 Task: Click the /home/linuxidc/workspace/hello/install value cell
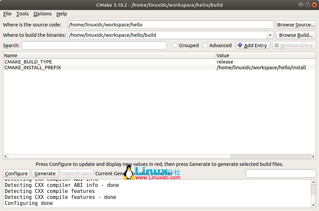[266, 68]
